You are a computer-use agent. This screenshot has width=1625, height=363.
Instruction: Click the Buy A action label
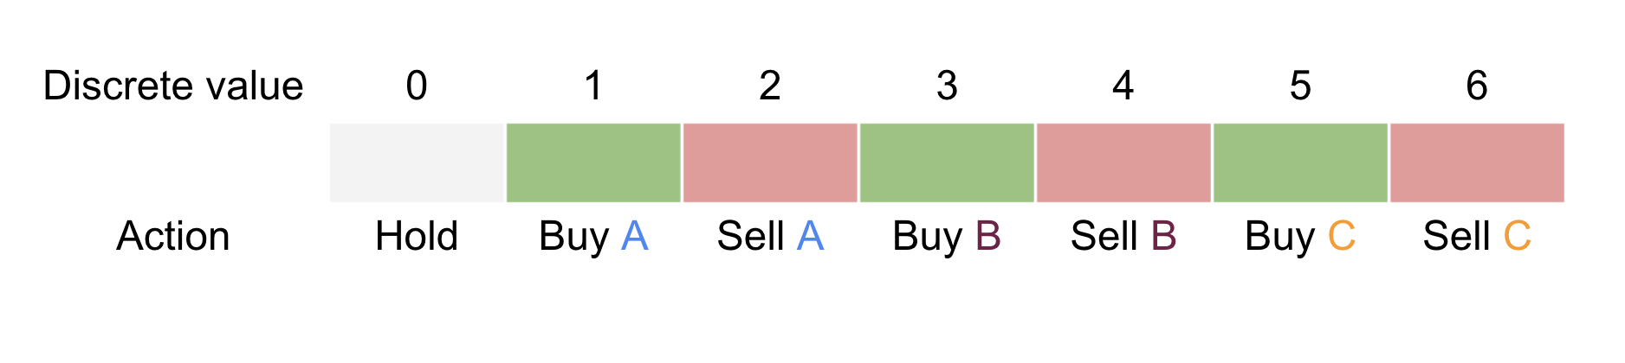point(593,237)
